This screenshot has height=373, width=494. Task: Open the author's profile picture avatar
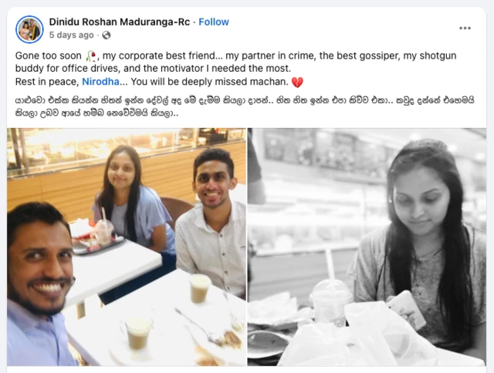[29, 29]
